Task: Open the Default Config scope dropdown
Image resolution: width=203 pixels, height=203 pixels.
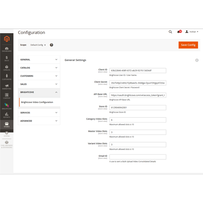Action: [38, 45]
